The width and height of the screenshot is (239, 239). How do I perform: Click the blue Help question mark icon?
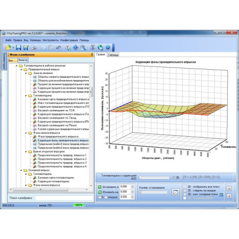[x=107, y=47]
